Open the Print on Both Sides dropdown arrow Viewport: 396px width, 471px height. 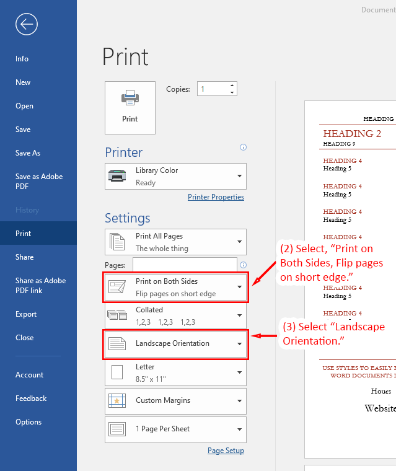coord(239,287)
